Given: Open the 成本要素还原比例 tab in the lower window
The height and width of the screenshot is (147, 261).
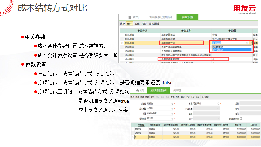Looking at the screenshot, I should 158,91.
